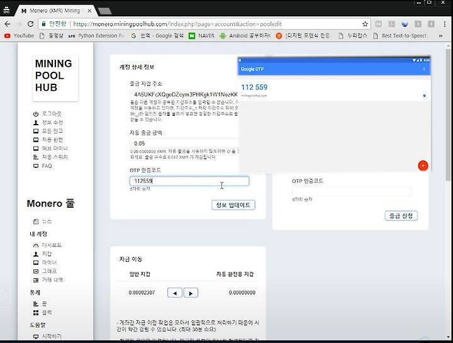Move funds with the right arrow button
The height and width of the screenshot is (343, 453).
191,293
